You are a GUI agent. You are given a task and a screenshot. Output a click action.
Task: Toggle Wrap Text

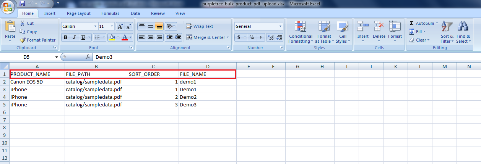pos(200,26)
